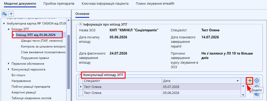This screenshot has height=101, width=267.
Task: Click the medical bag add icon
Action: point(4,14)
